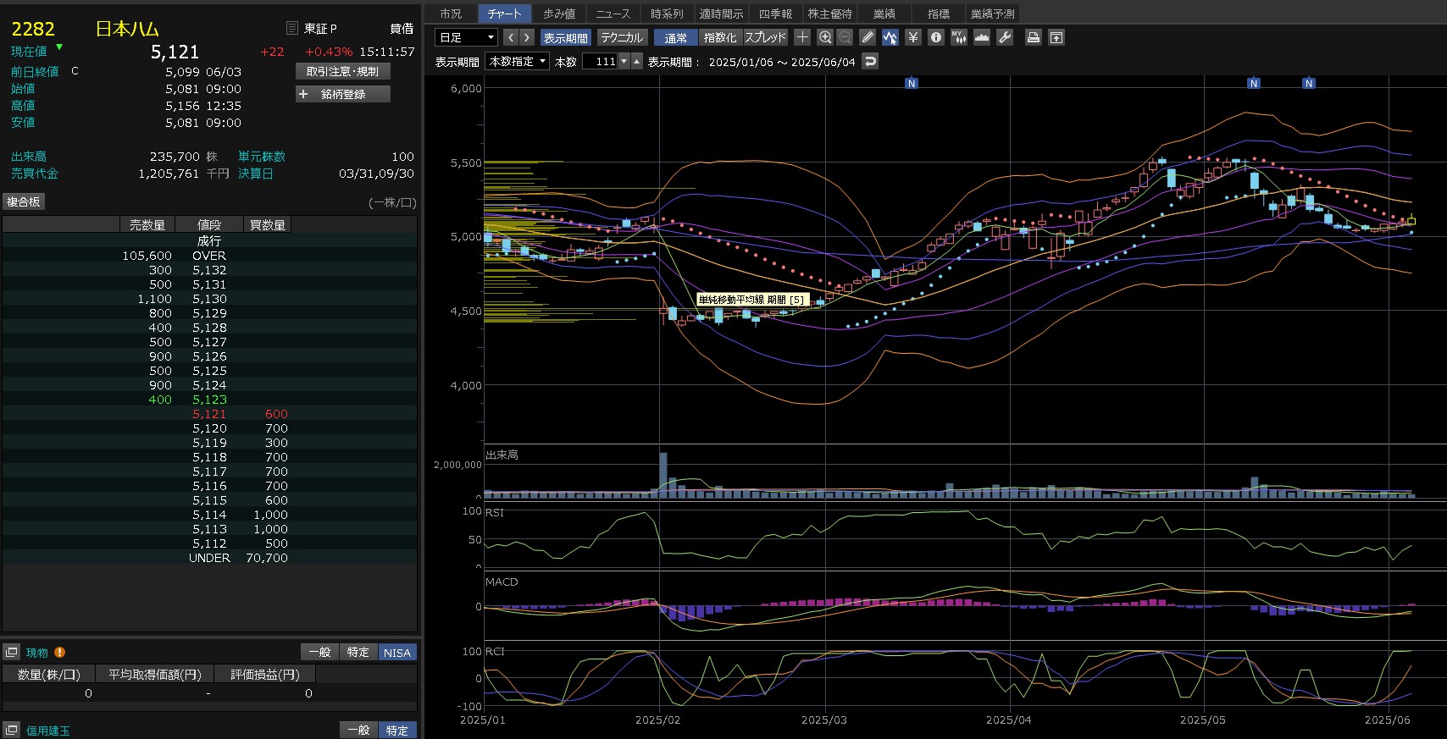The image size is (1447, 739).
Task: Open the 適時開示 tab
Action: click(722, 14)
